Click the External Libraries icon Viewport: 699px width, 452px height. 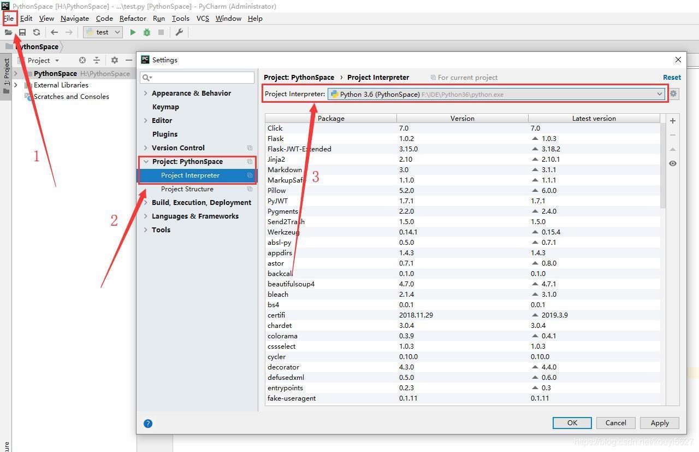[x=28, y=85]
